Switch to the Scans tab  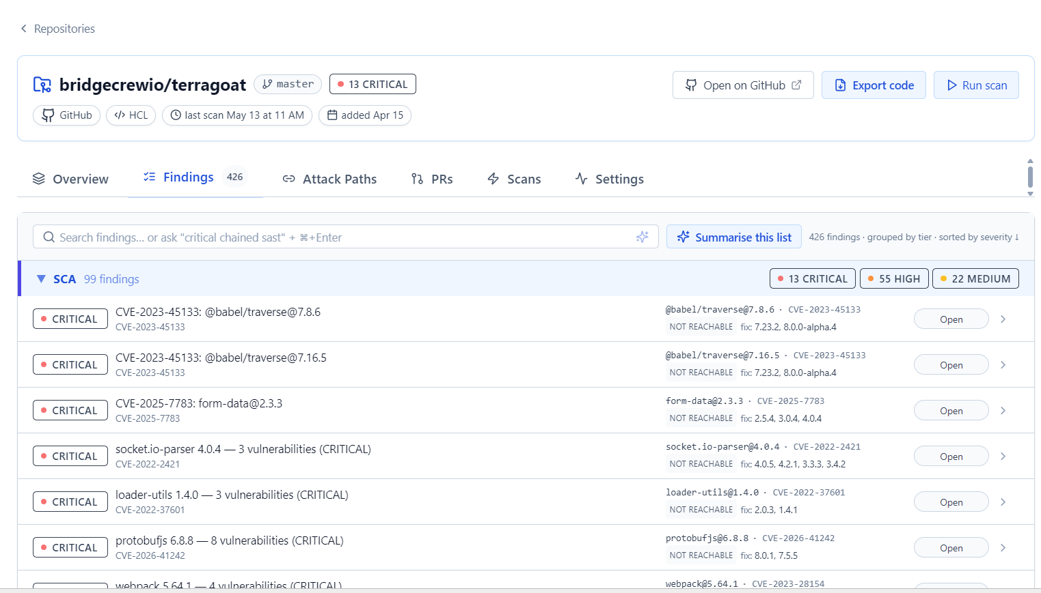coord(514,179)
